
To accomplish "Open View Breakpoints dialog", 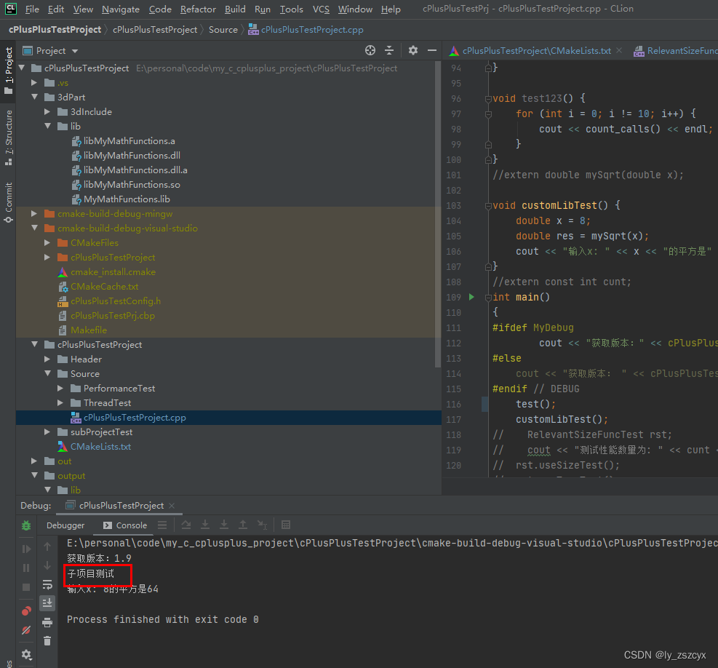I will click(x=26, y=610).
